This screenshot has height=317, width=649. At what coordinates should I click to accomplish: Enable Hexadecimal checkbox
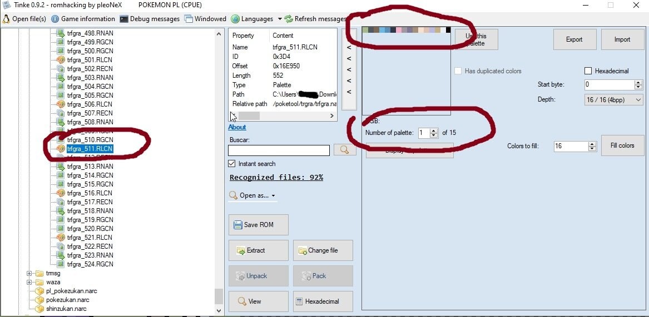pos(588,71)
